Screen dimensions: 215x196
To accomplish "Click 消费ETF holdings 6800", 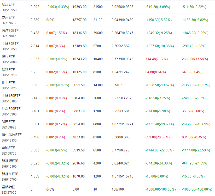I will tap(97, 124).
